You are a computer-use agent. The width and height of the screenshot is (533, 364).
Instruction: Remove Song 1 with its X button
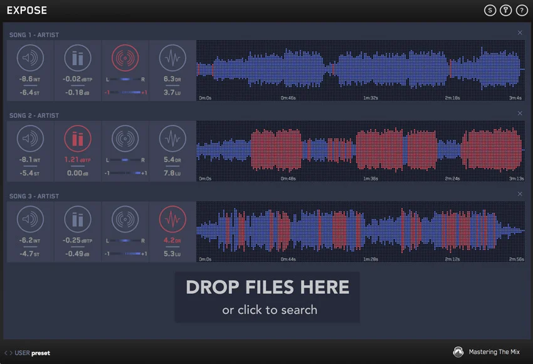520,33
